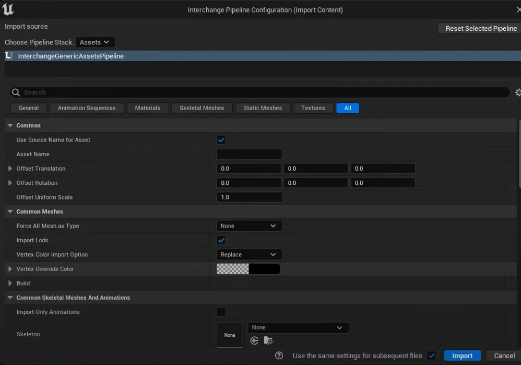Click the Unreal Engine logo icon
This screenshot has width=521, height=365.
8,9
